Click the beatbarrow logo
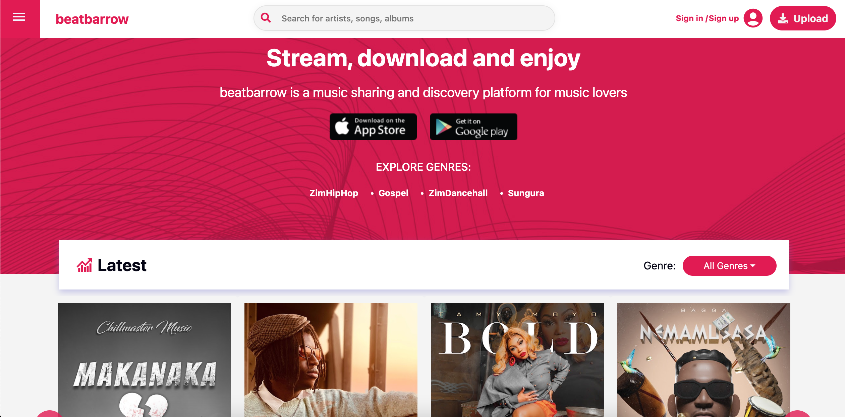 (92, 19)
